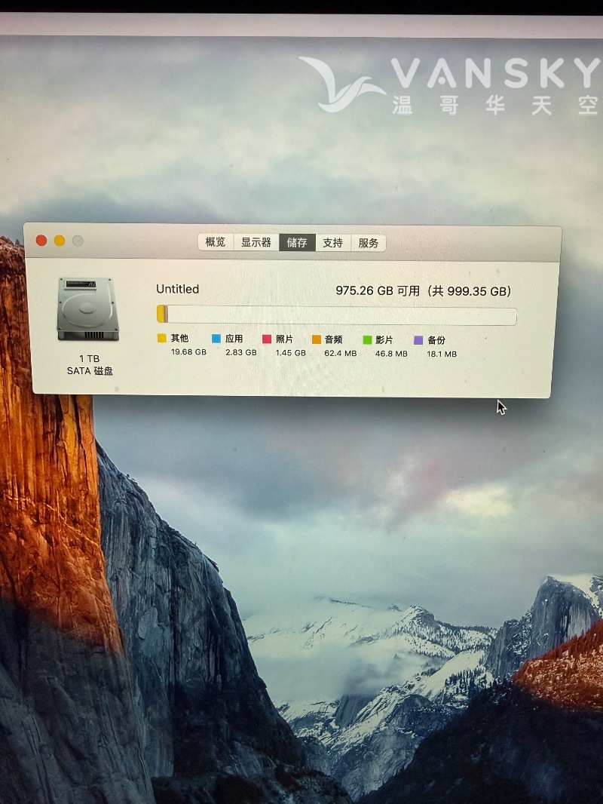603x804 pixels.
Task: Open the 支持 tab
Action: 332,242
